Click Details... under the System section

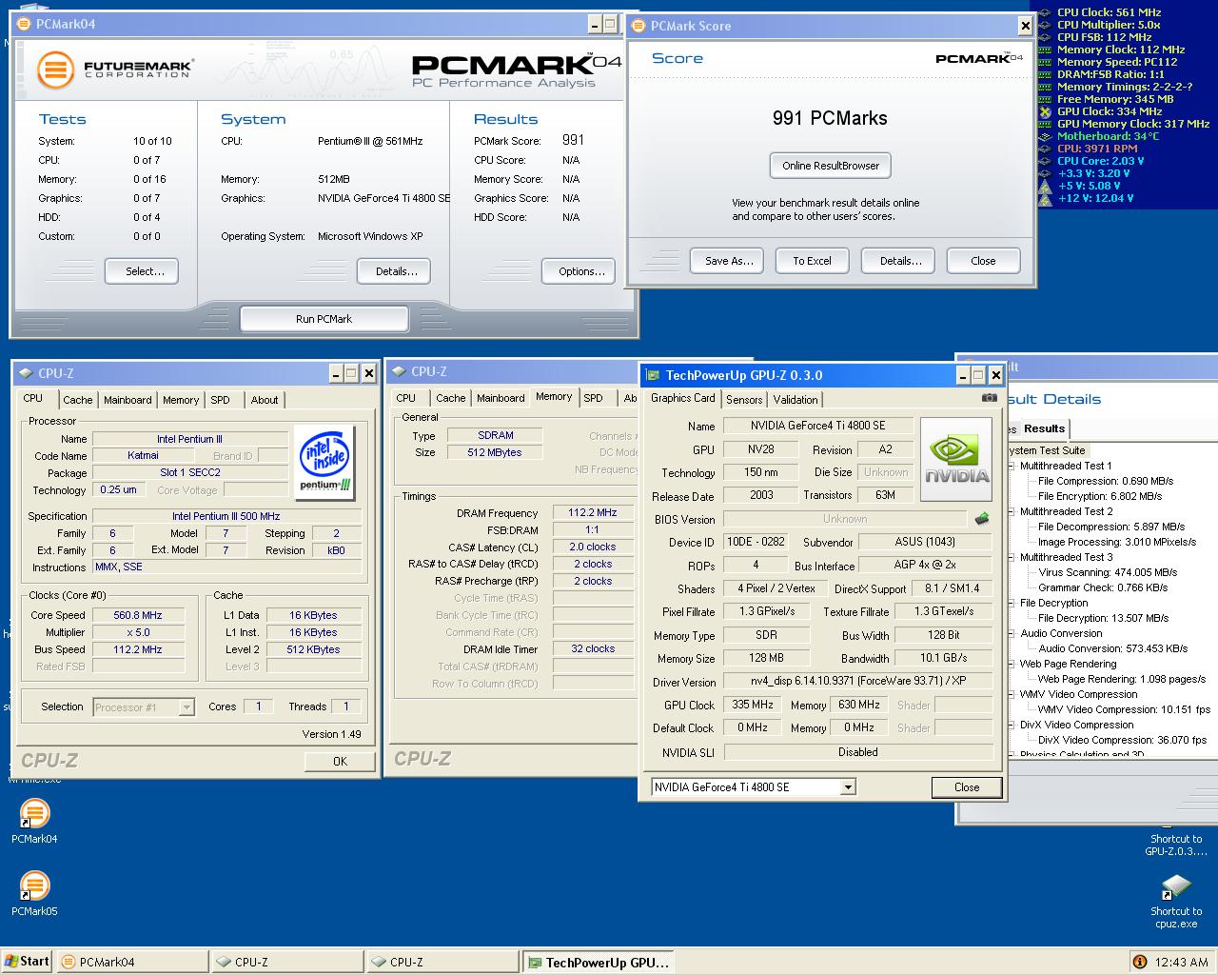coord(396,271)
